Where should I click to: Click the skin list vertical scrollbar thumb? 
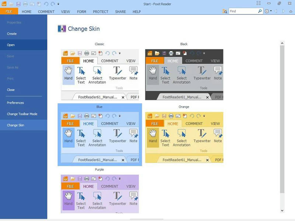pyautogui.click(x=282, y=119)
